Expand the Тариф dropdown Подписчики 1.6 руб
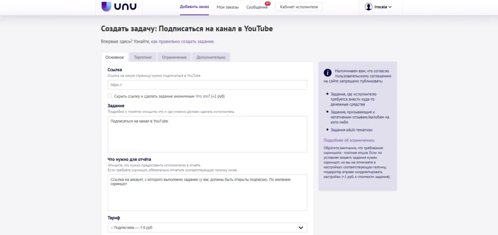The width and height of the screenshot is (498, 235). point(207,227)
